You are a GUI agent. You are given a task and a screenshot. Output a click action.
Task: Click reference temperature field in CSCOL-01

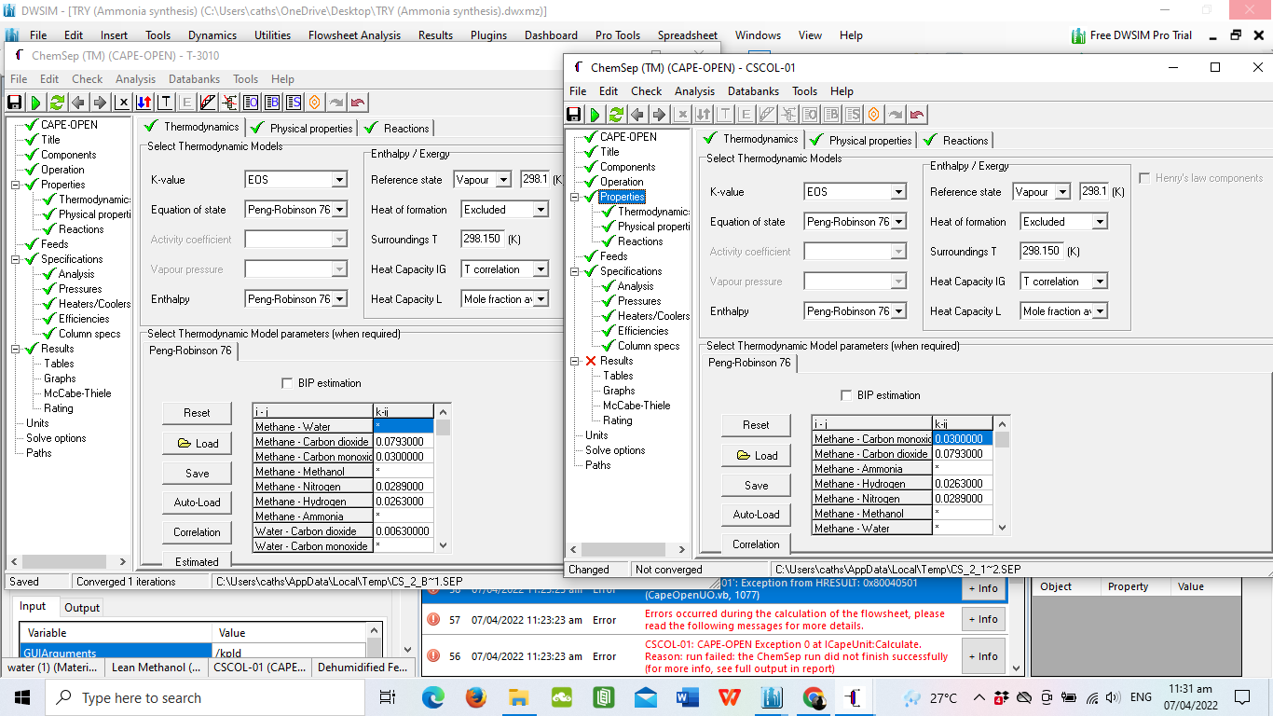1093,192
